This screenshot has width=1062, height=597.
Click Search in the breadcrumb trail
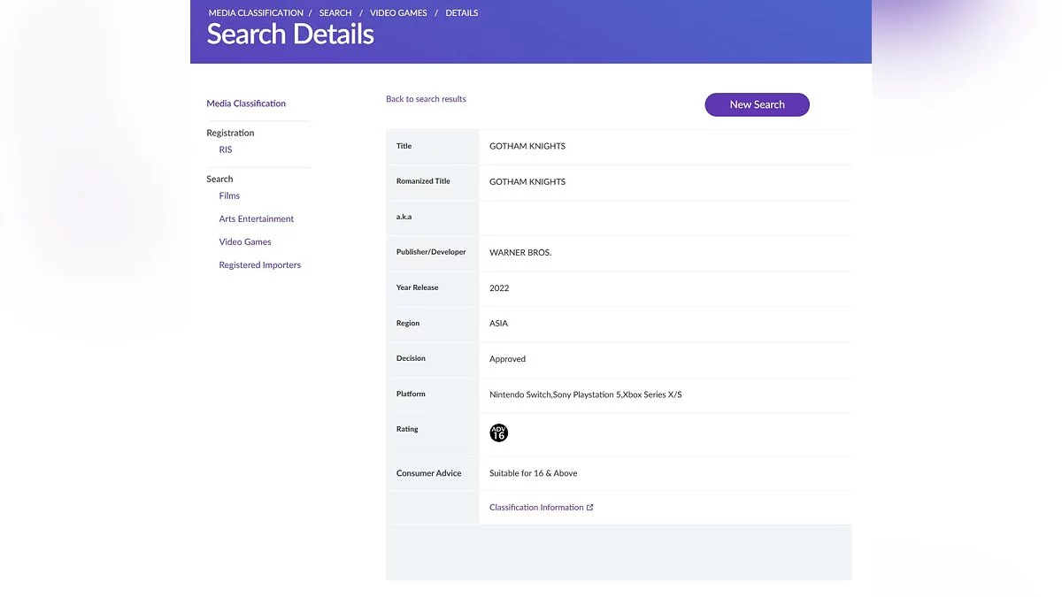[335, 13]
